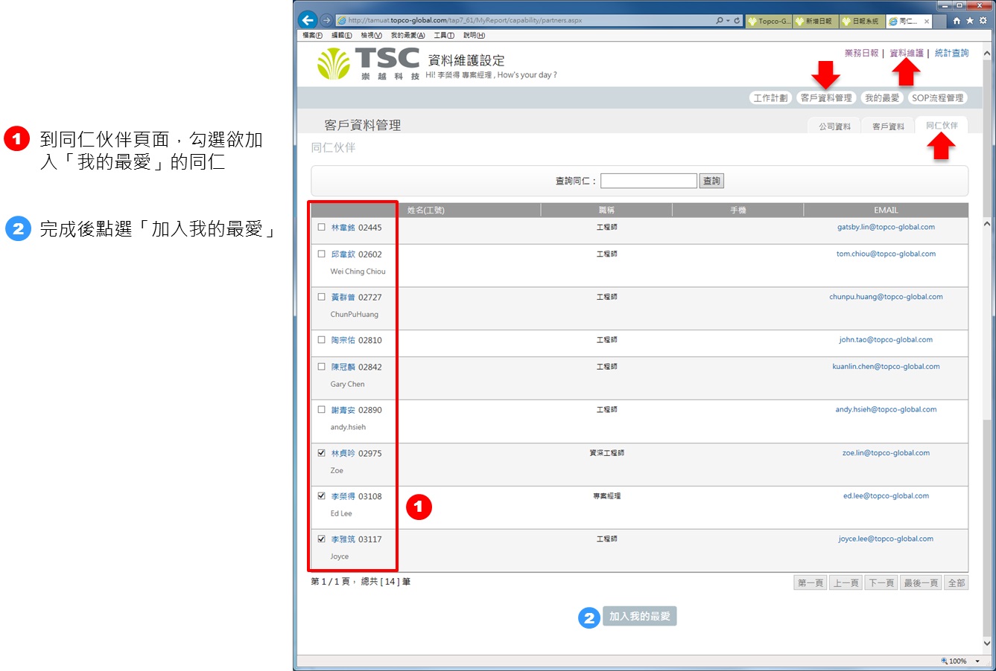Click the browser back arrow button
Image resolution: width=996 pixels, height=671 pixels.
tap(307, 20)
